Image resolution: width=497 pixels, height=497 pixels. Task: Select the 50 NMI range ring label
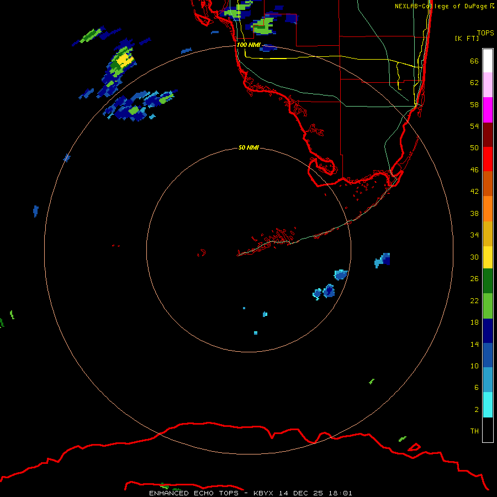248,147
